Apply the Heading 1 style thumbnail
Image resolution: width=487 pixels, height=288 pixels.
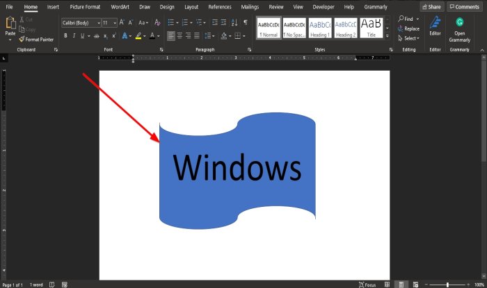pyautogui.click(x=320, y=28)
